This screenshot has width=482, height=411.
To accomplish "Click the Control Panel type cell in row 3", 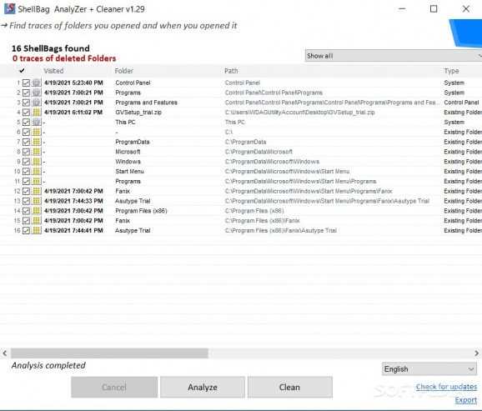I will coord(461,103).
